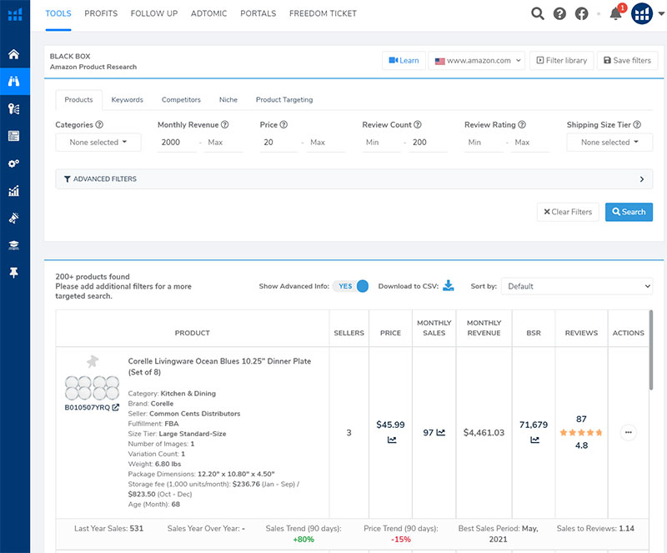Click Monthly Revenue Max field
The height and width of the screenshot is (553, 667).
[x=223, y=142]
